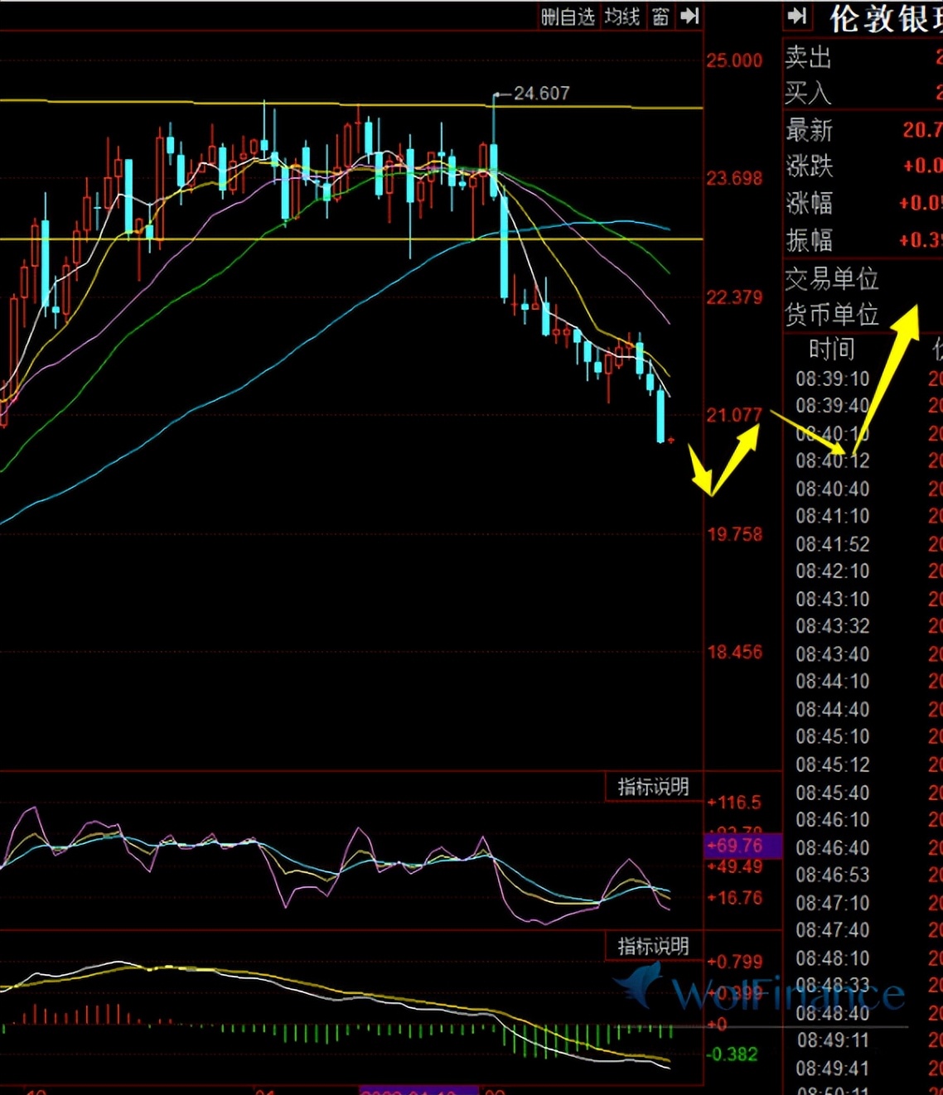Toggle the 窗 window button

[x=660, y=16]
